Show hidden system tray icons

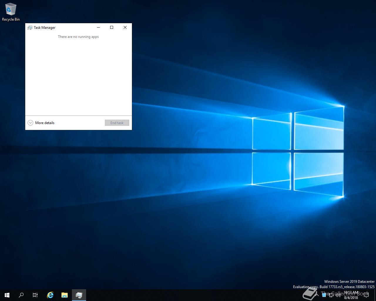[317, 295]
